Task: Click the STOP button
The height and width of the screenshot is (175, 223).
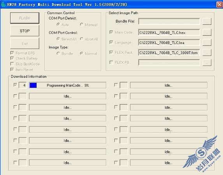Action: point(25,31)
